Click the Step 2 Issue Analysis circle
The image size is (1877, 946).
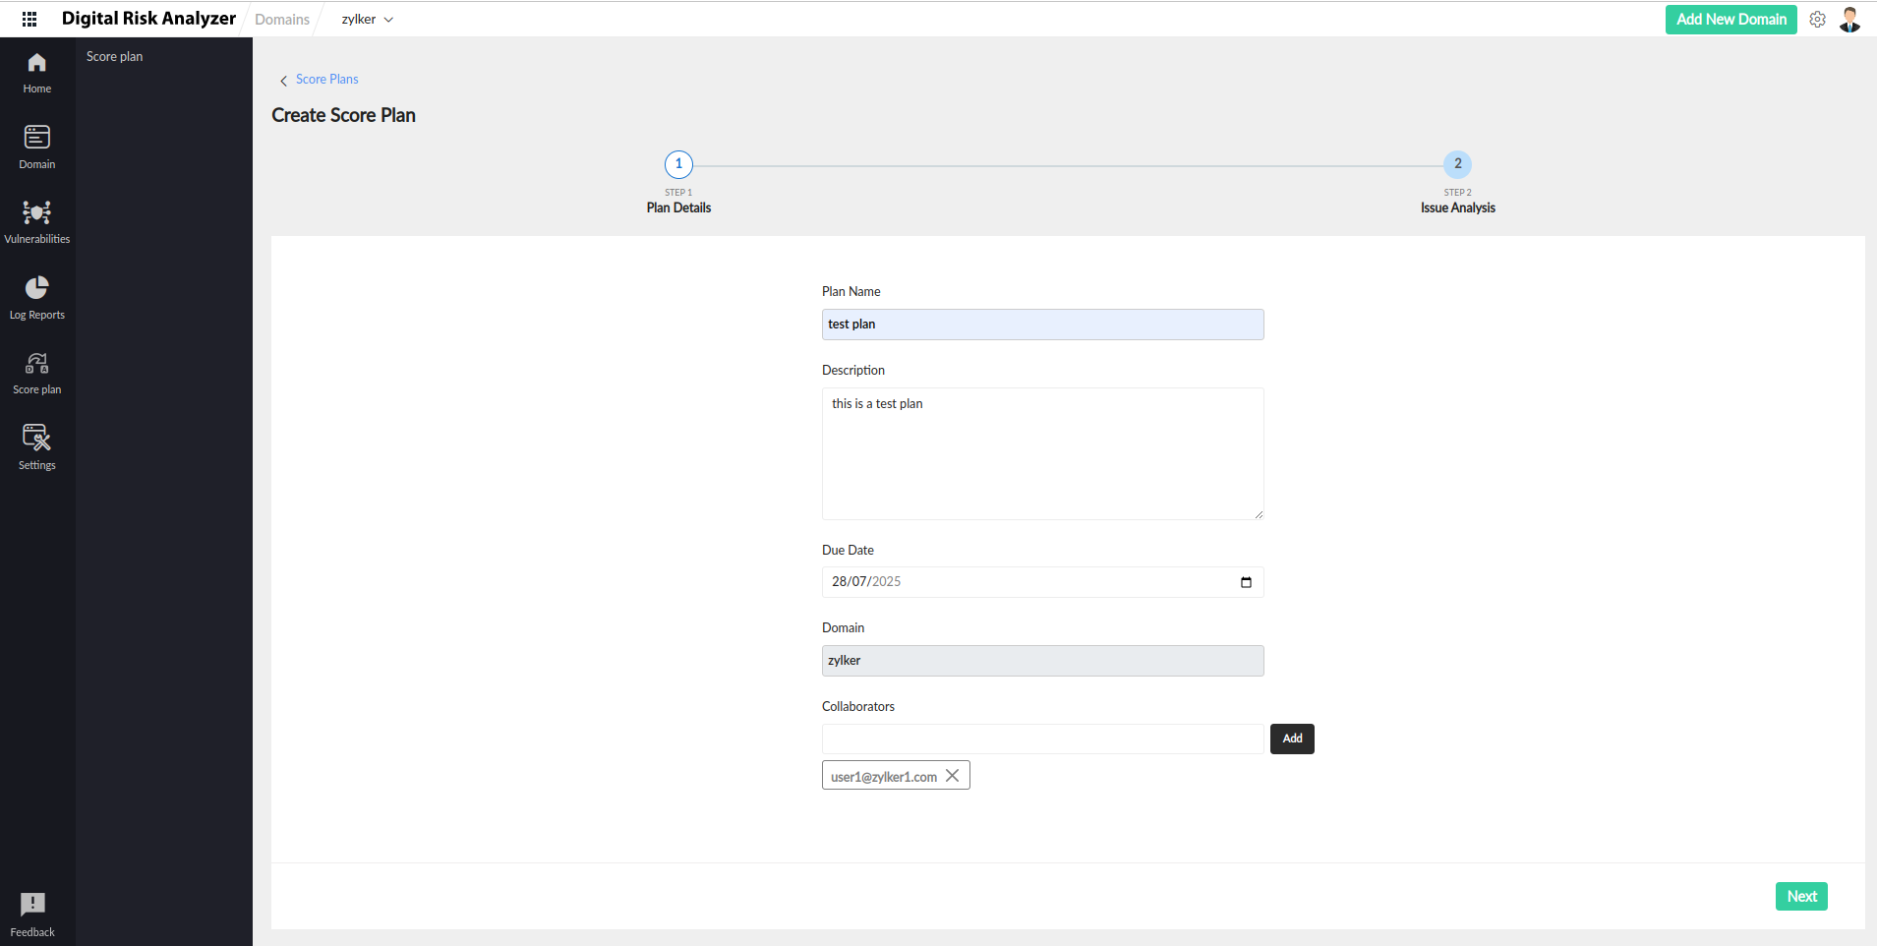point(1457,164)
